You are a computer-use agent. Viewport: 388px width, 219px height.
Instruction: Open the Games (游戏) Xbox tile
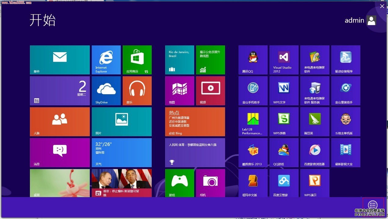[x=179, y=183]
